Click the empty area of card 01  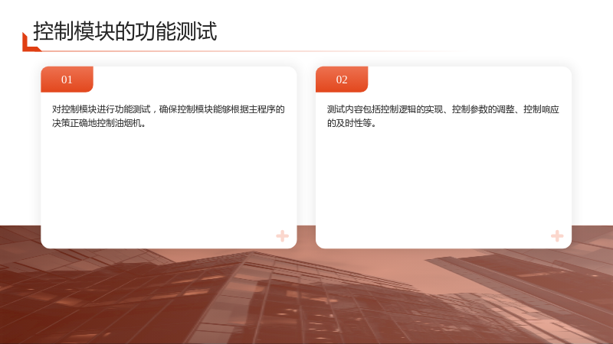pyautogui.click(x=169, y=180)
